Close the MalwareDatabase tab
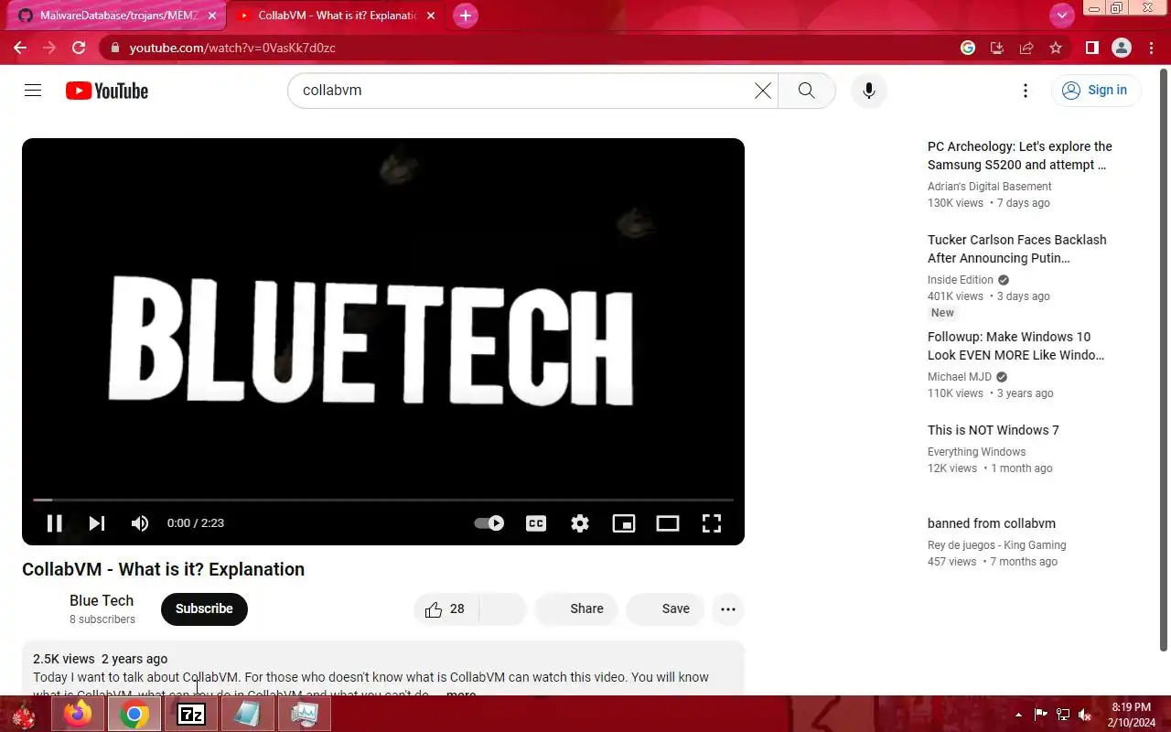This screenshot has height=732, width=1171. [210, 16]
